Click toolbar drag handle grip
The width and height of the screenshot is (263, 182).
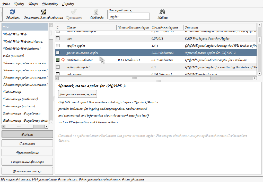coord(1,14)
